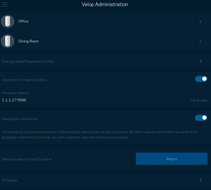This screenshot has height=190, width=211.
Task: Select the Dining Room node label
Action: pyautogui.click(x=28, y=41)
